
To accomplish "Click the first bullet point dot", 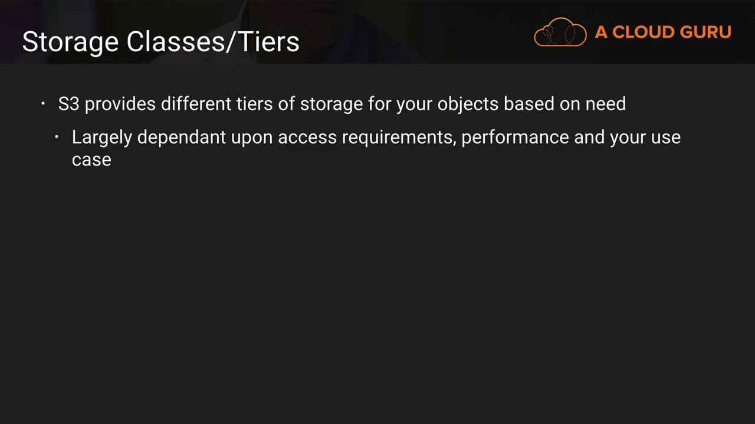I will pos(43,104).
